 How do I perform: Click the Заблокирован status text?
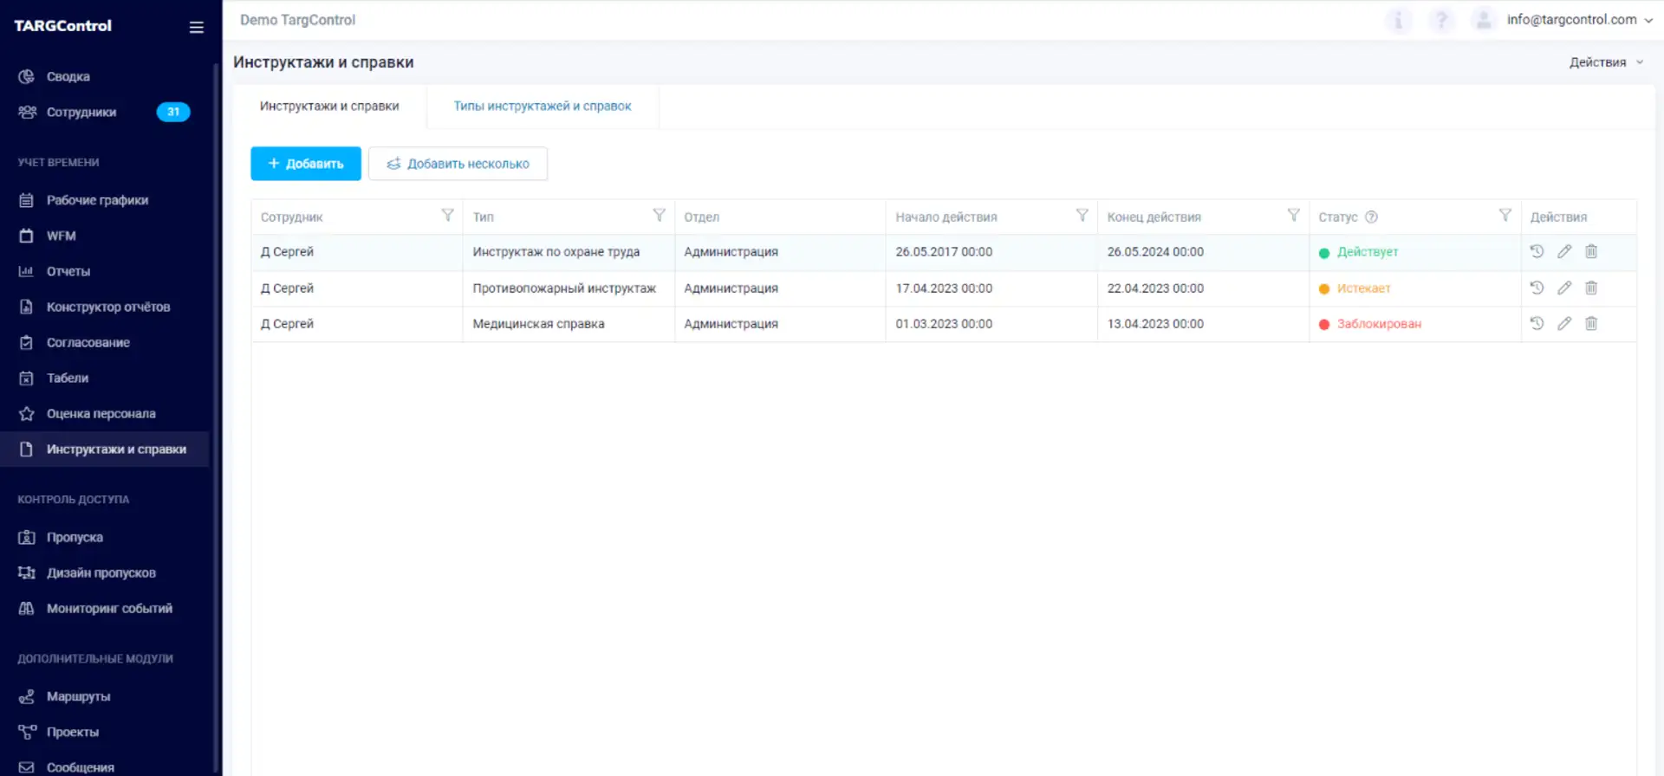[x=1379, y=324]
